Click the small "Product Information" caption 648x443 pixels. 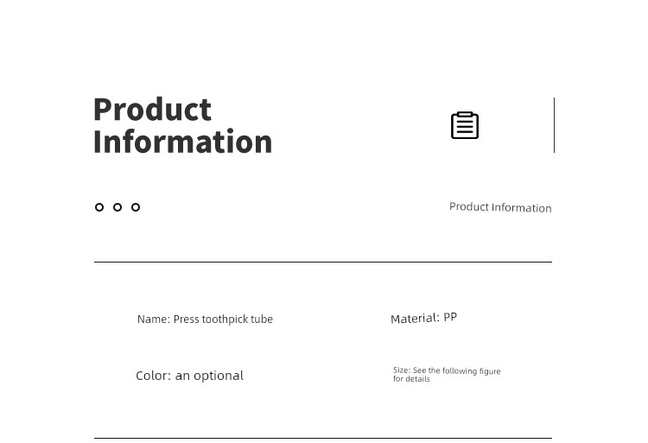coord(500,207)
